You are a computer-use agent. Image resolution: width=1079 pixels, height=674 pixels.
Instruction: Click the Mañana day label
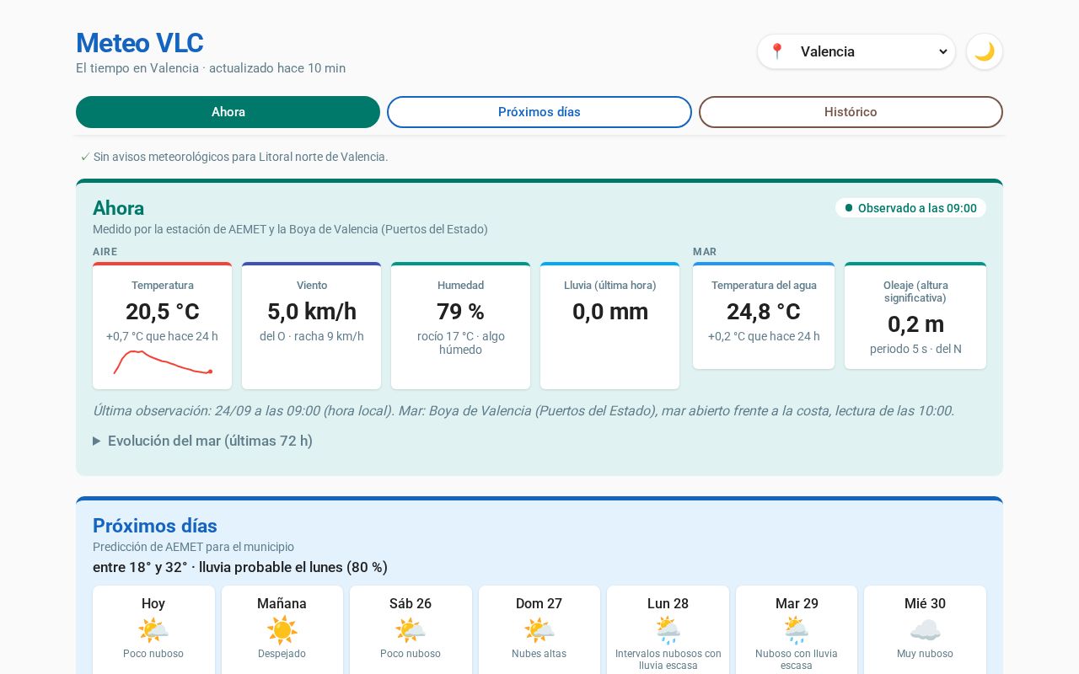pyautogui.click(x=282, y=604)
